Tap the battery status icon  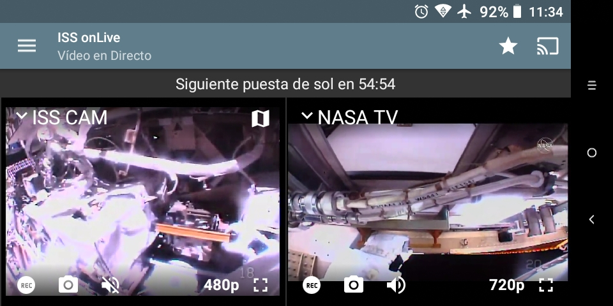(517, 11)
